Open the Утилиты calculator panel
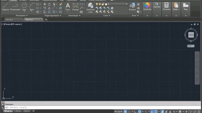 point(166,7)
